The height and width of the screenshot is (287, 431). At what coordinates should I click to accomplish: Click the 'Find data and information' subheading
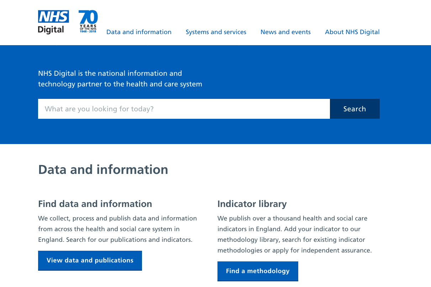click(95, 204)
